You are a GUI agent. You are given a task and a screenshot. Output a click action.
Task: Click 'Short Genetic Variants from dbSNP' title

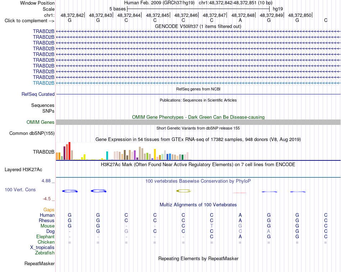pos(198,128)
